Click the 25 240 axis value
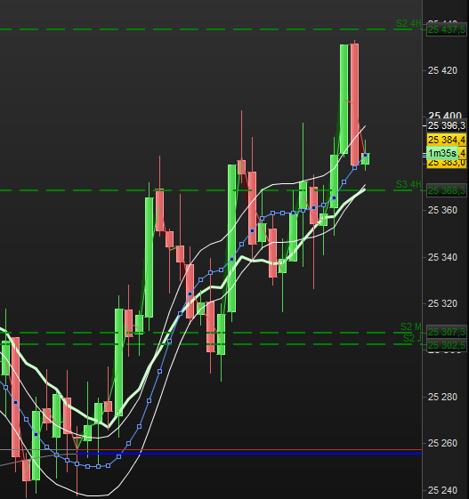Viewport: 469px width, 499px height. (x=442, y=490)
